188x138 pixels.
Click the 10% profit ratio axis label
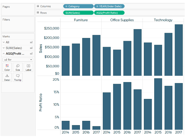click(x=56, y=105)
